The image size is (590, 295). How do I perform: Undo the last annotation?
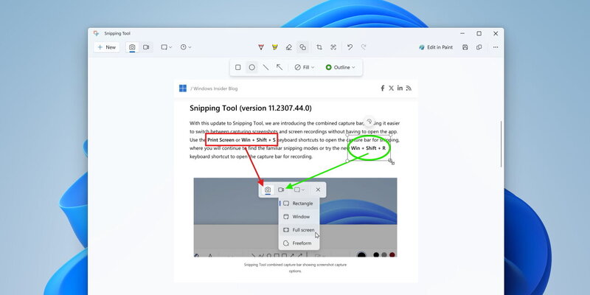tap(350, 47)
